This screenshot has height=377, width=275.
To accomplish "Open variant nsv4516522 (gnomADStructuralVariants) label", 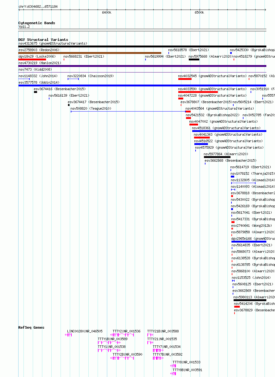I will 228,141.
